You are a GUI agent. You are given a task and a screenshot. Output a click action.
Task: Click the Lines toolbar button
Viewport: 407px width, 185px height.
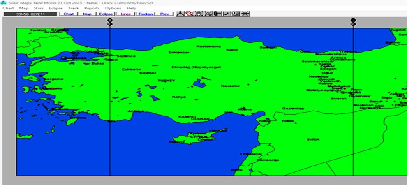coord(125,14)
